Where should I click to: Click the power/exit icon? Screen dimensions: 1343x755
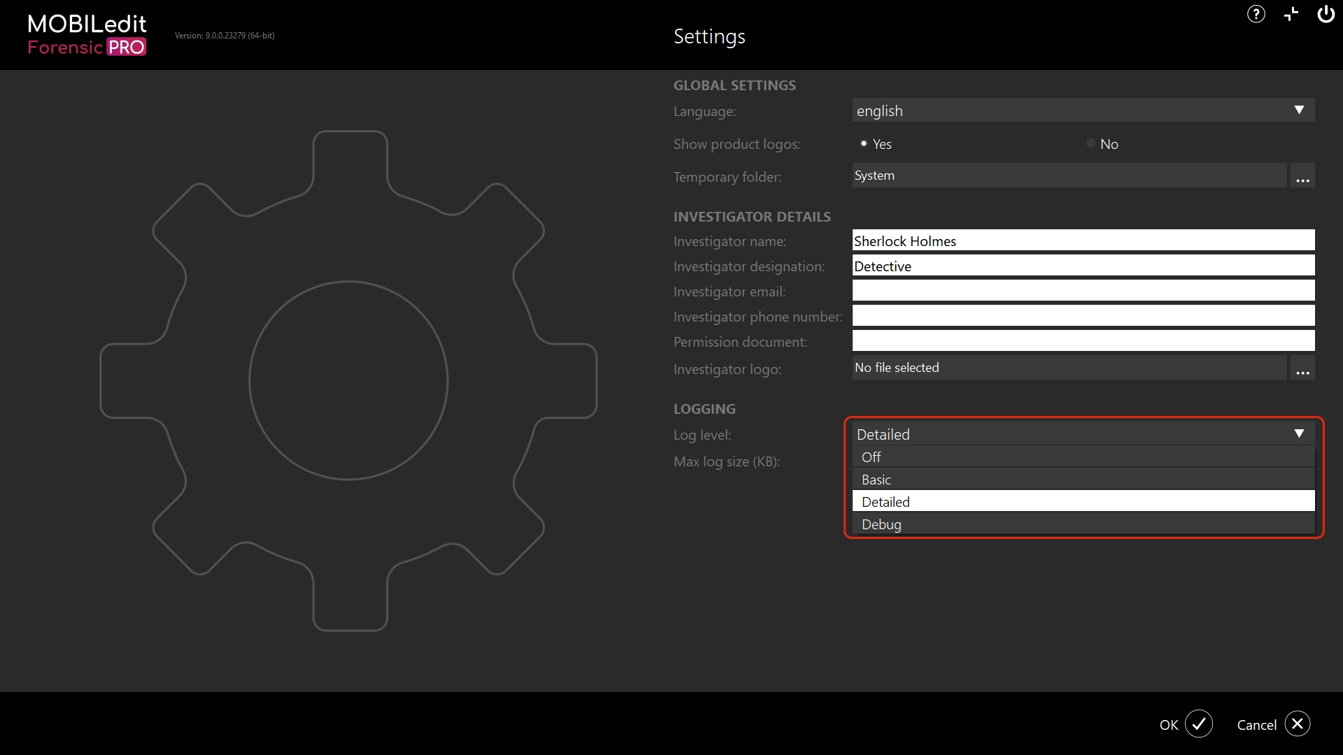(x=1326, y=14)
